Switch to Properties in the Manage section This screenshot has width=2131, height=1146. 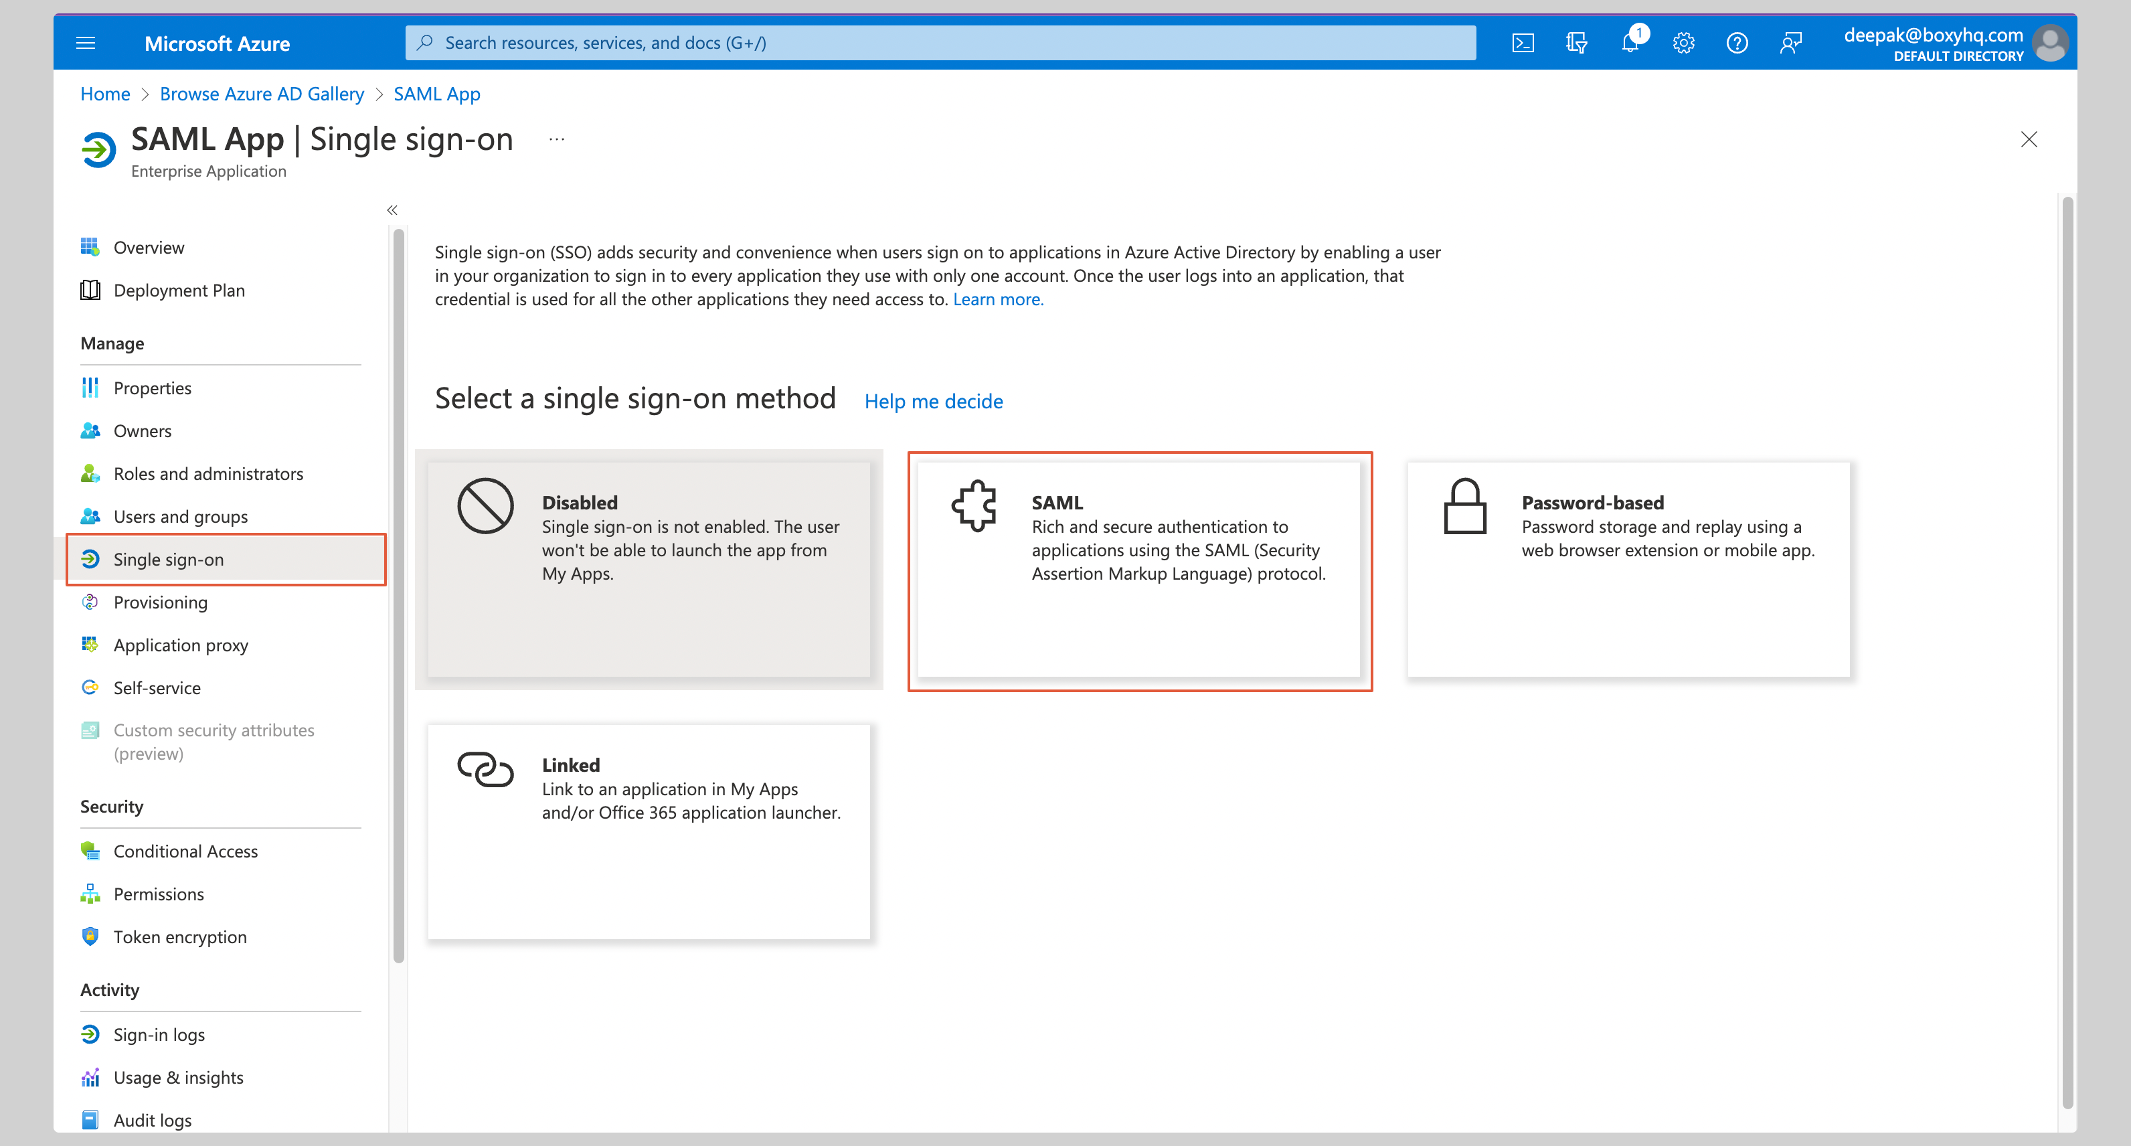coord(154,387)
